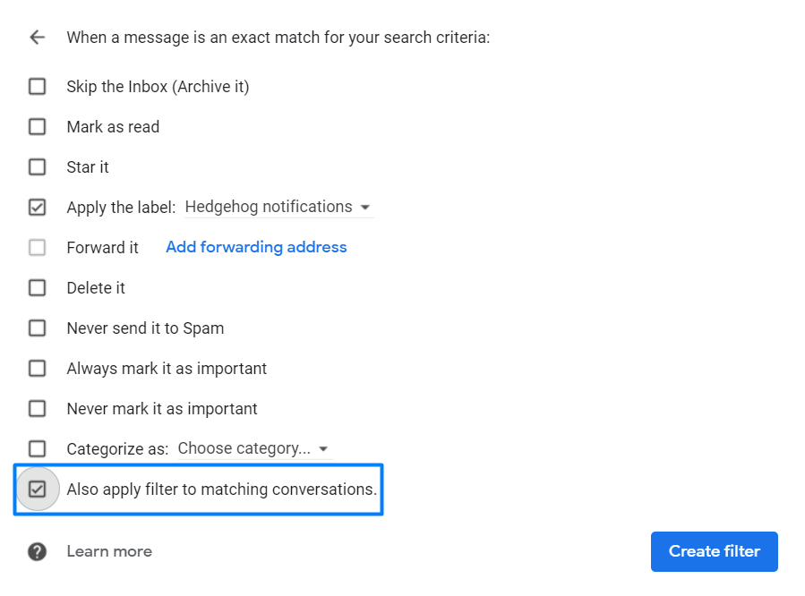805x596 pixels.
Task: Open the Hedgehog notifications label dropdown
Action: tap(279, 207)
